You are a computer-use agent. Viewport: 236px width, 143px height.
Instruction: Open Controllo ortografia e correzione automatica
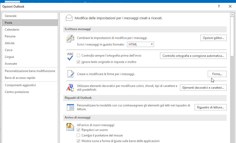(x=193, y=56)
